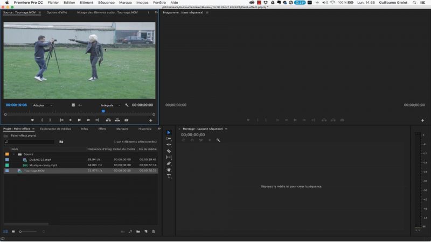
Task: Open timeline display settings wrench
Action: tap(218, 140)
